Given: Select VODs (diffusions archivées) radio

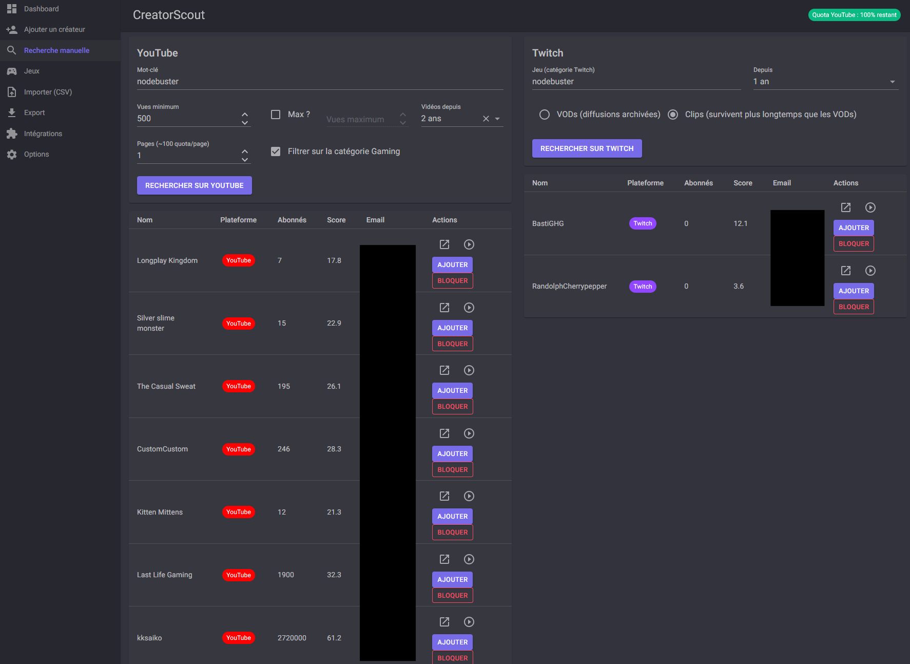Looking at the screenshot, I should (x=545, y=115).
